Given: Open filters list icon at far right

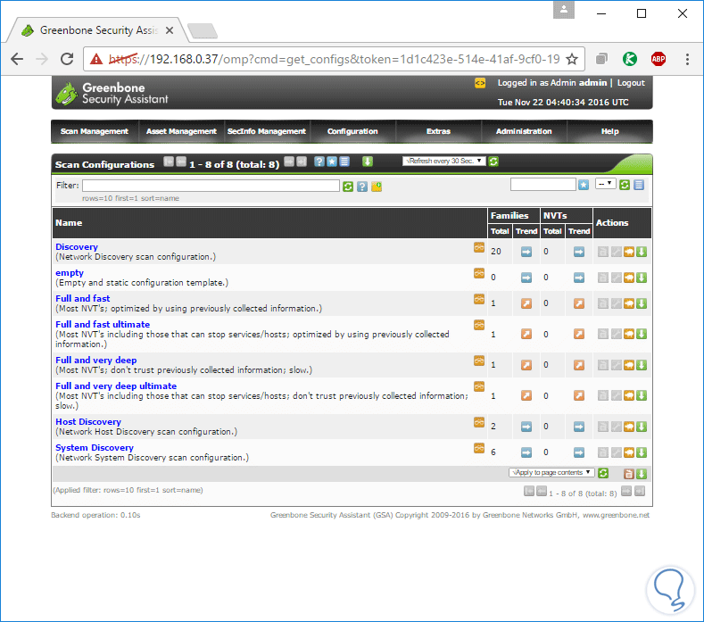Looking at the screenshot, I should pyautogui.click(x=639, y=185).
